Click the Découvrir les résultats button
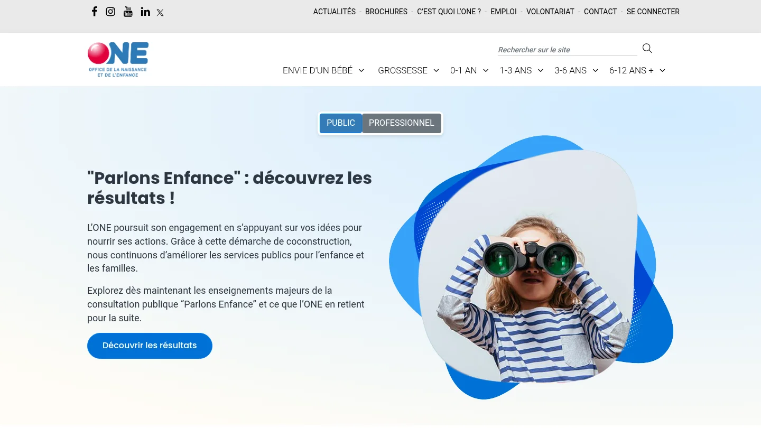Viewport: 761px width, 428px height. (x=150, y=346)
